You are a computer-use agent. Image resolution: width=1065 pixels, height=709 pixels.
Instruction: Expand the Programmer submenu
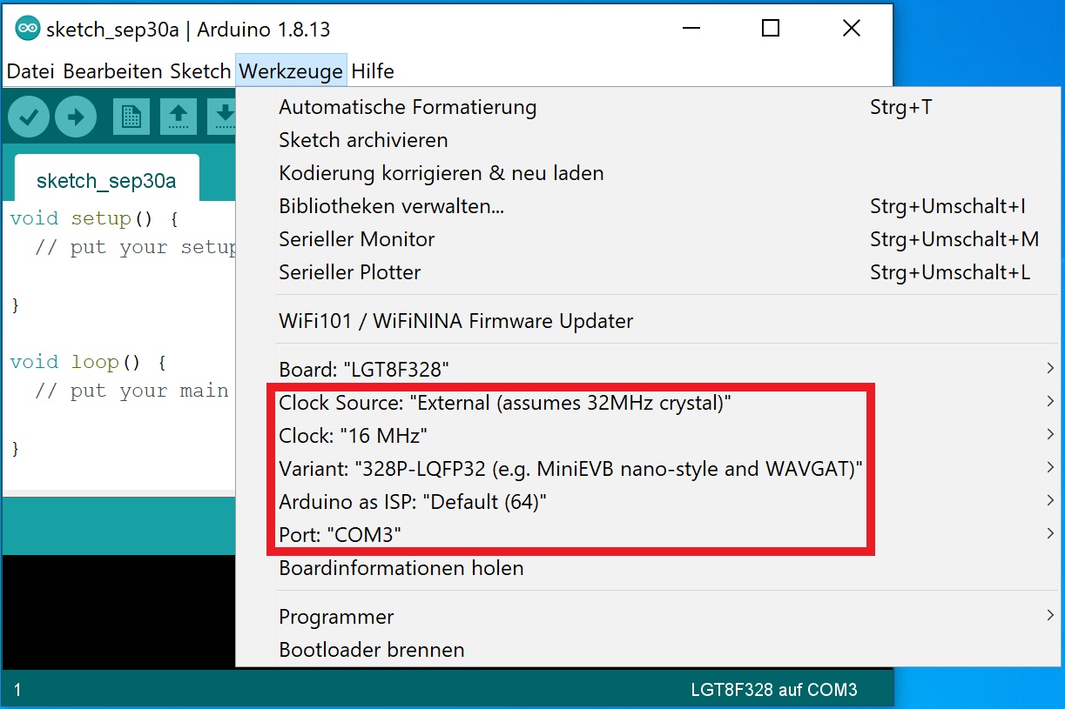(x=649, y=617)
